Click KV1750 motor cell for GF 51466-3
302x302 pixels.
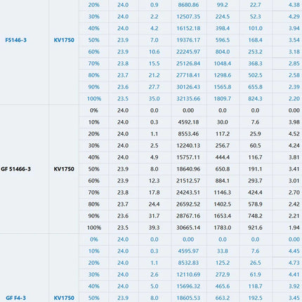click(x=64, y=169)
